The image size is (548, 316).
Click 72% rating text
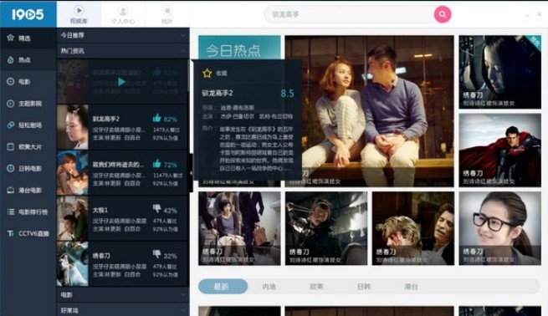click(170, 165)
